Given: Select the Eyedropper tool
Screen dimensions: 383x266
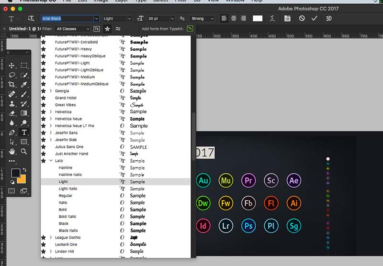Looking at the screenshot, I should click(24, 84).
